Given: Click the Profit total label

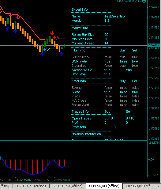Looking at the screenshot, I should pyautogui.click(x=79, y=127).
